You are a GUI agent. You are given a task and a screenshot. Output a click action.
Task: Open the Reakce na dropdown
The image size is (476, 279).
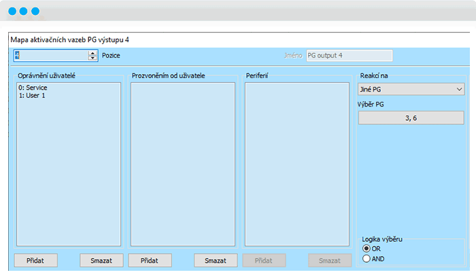pos(410,88)
